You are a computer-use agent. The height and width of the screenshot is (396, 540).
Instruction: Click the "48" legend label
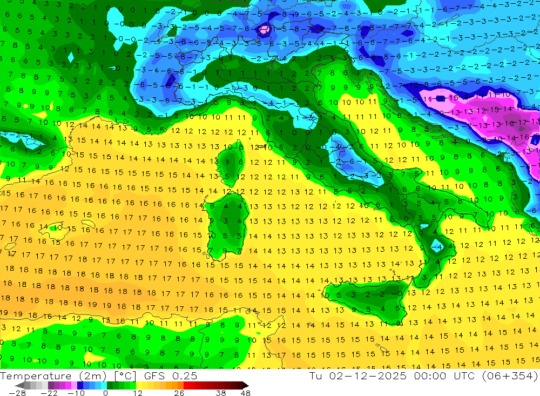(x=246, y=393)
